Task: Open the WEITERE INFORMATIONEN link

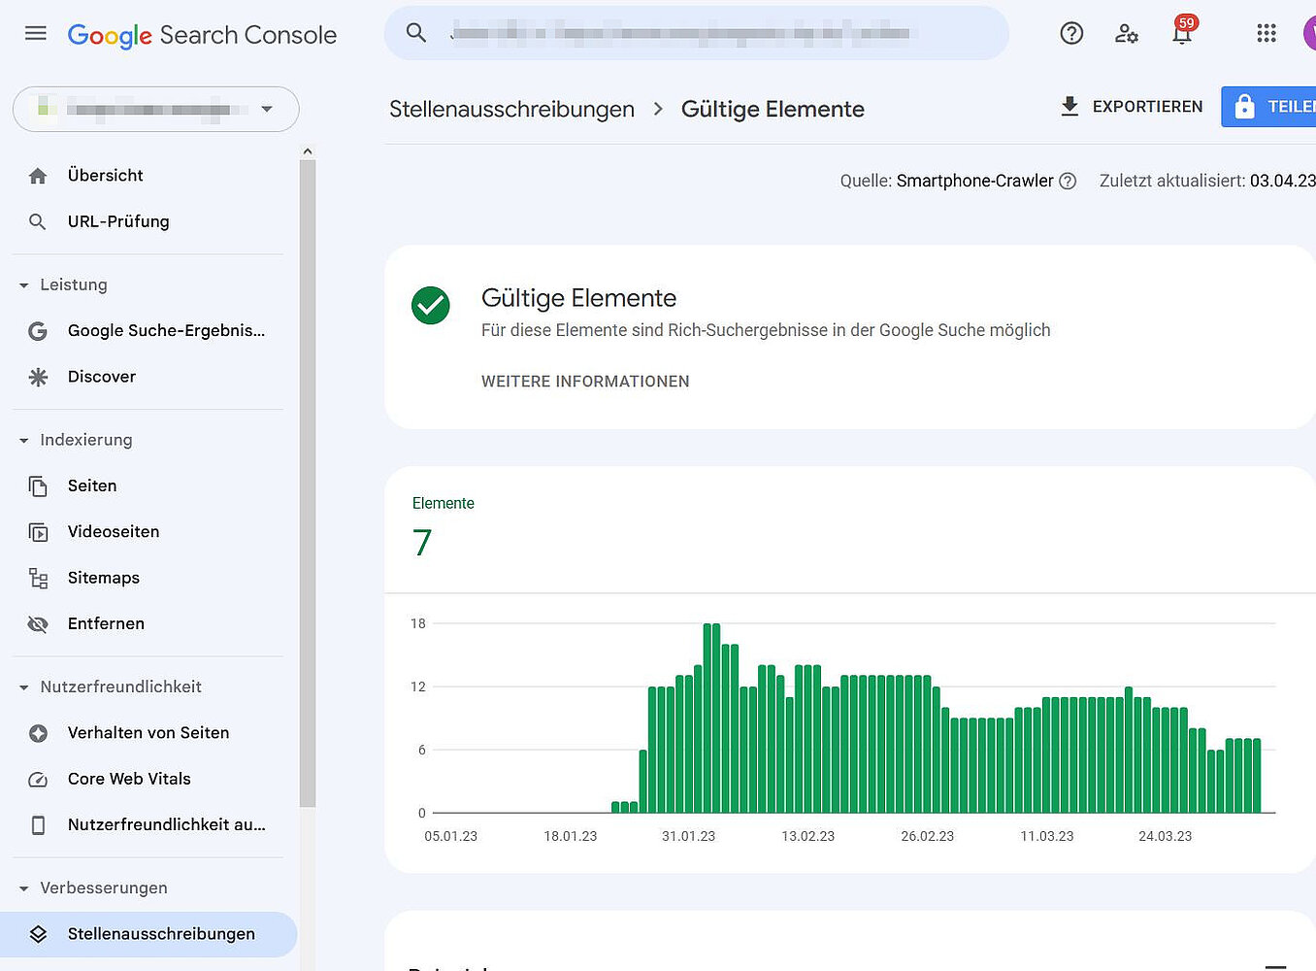Action: 585,382
